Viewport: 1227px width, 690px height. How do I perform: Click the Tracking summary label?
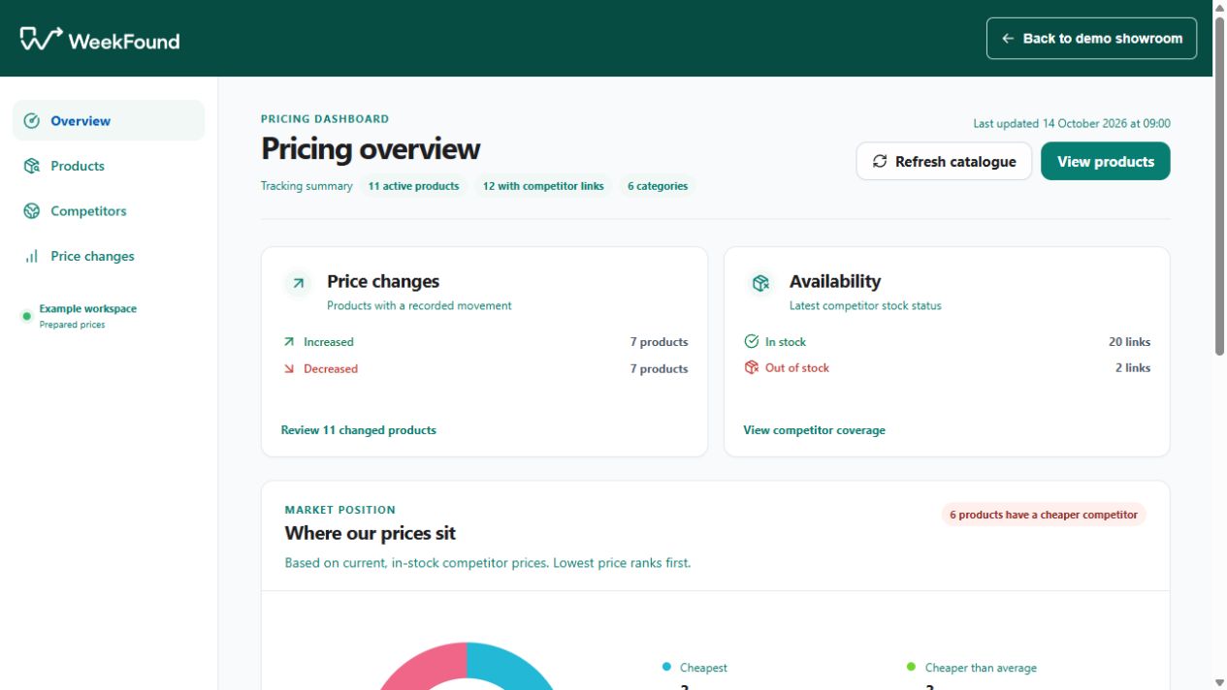click(x=307, y=186)
